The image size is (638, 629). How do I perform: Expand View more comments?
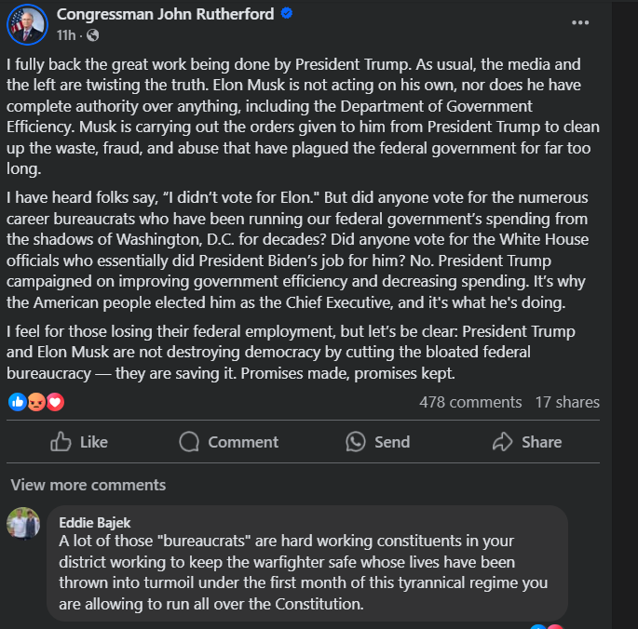tap(88, 485)
